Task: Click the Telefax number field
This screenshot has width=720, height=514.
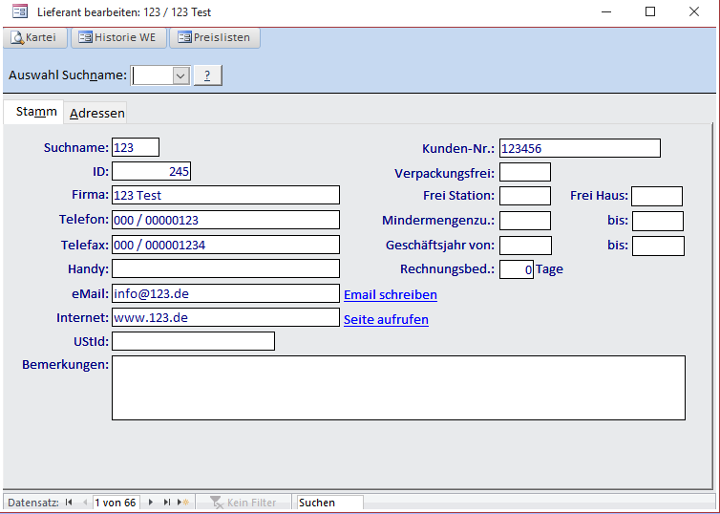Action: 225,245
